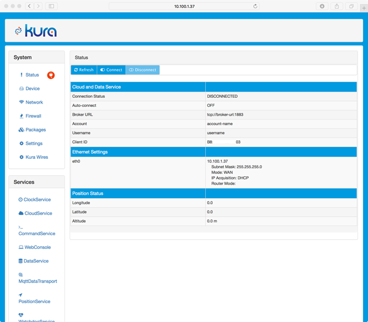Click the Status exclamation icon
The image size is (368, 322).
(x=22, y=75)
